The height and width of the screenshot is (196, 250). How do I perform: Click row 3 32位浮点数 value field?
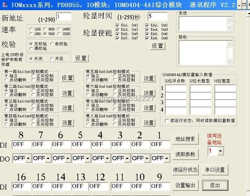pyautogui.click(x=176, y=103)
